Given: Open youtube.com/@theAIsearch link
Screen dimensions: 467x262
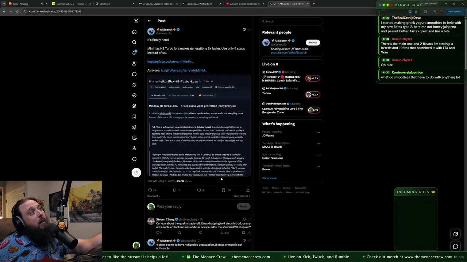Looking at the screenshot, I should (289, 52).
